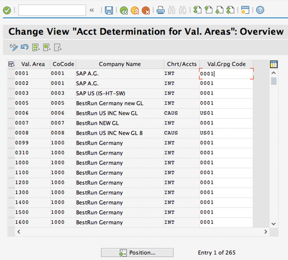Click the Deselect All icon
The height and width of the screenshot is (260, 288).
(x=58, y=47)
